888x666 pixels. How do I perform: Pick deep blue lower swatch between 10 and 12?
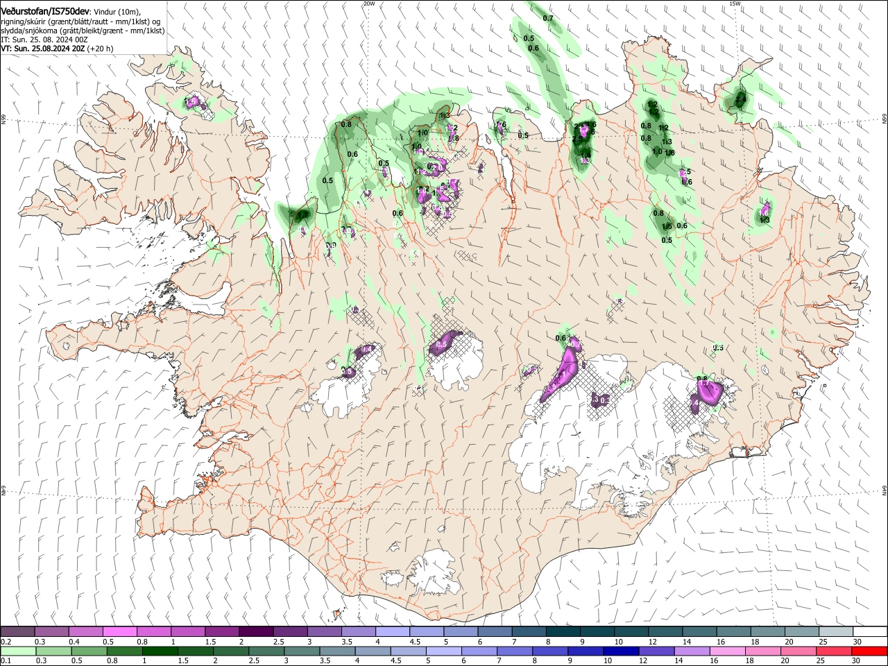pyautogui.click(x=622, y=651)
